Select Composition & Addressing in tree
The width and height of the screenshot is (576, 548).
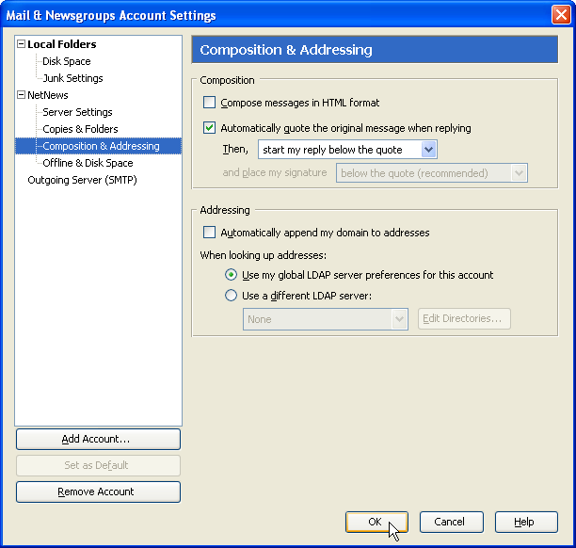[x=101, y=146]
